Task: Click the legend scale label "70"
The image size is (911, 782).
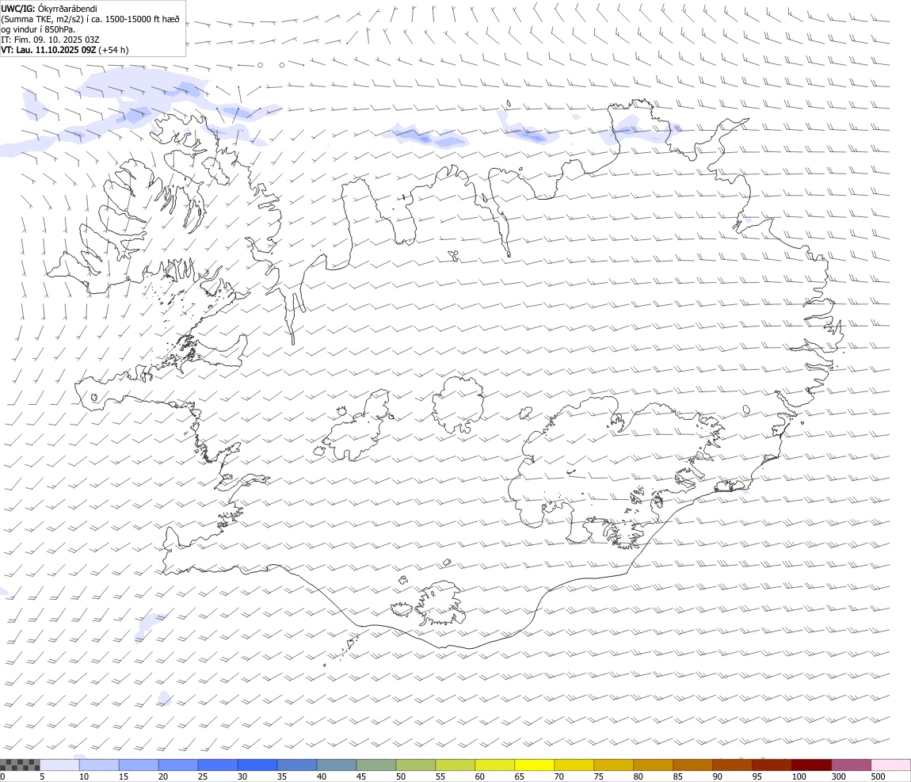Action: click(559, 776)
